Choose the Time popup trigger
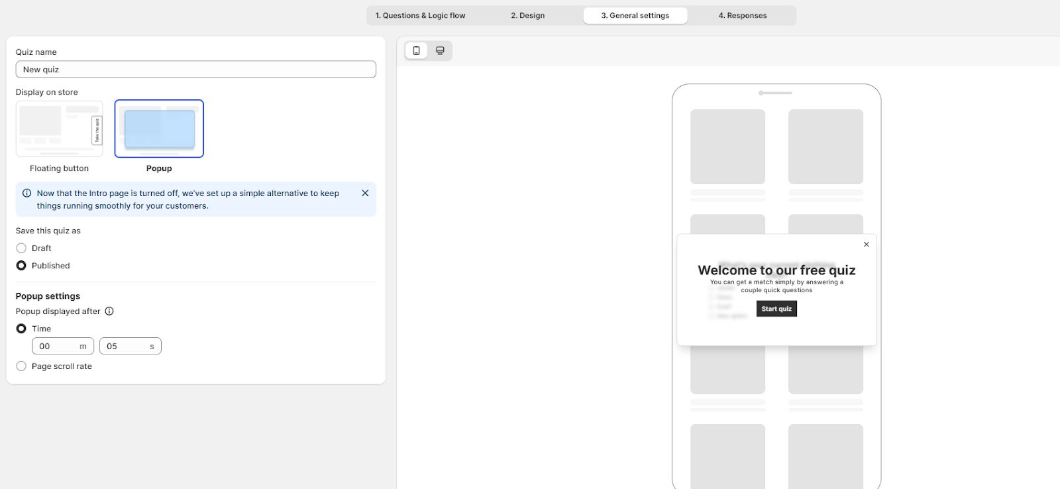Screen dimensions: 1060x489 click(21, 329)
